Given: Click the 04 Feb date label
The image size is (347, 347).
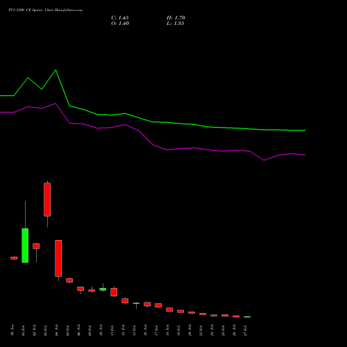Looking at the screenshot, I should [57, 330].
